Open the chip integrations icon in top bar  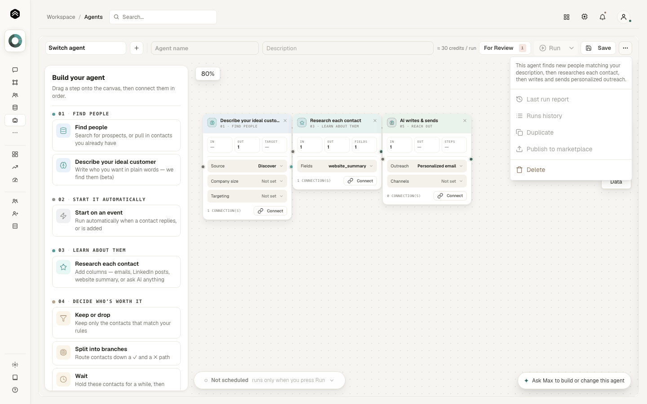(x=585, y=17)
